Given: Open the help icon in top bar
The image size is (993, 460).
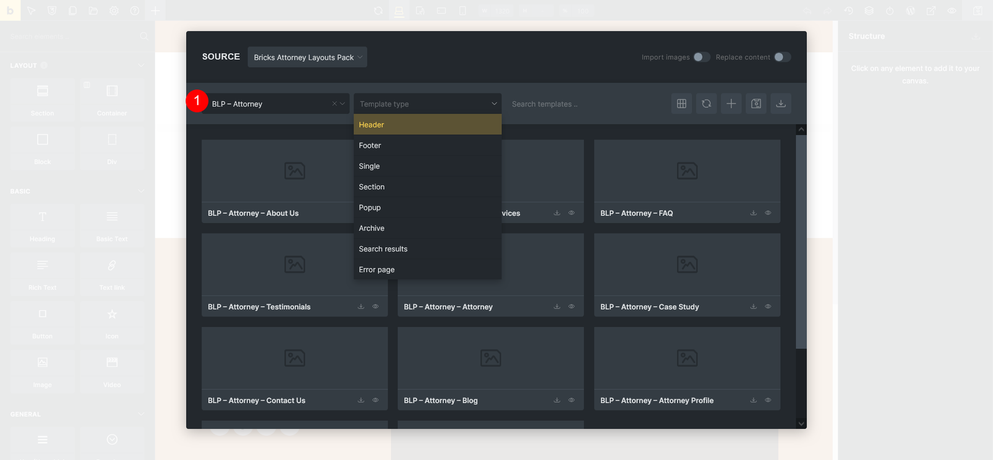Looking at the screenshot, I should coord(135,11).
